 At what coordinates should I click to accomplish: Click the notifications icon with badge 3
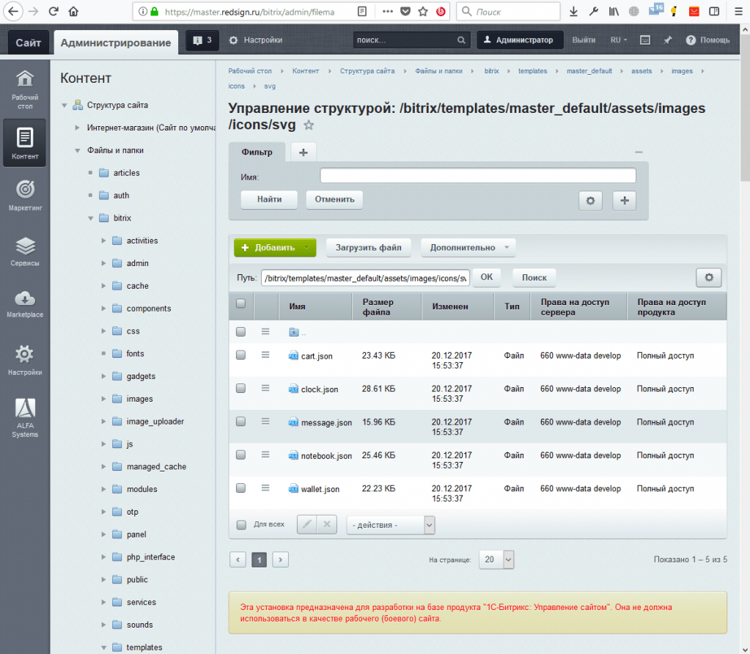(x=202, y=40)
